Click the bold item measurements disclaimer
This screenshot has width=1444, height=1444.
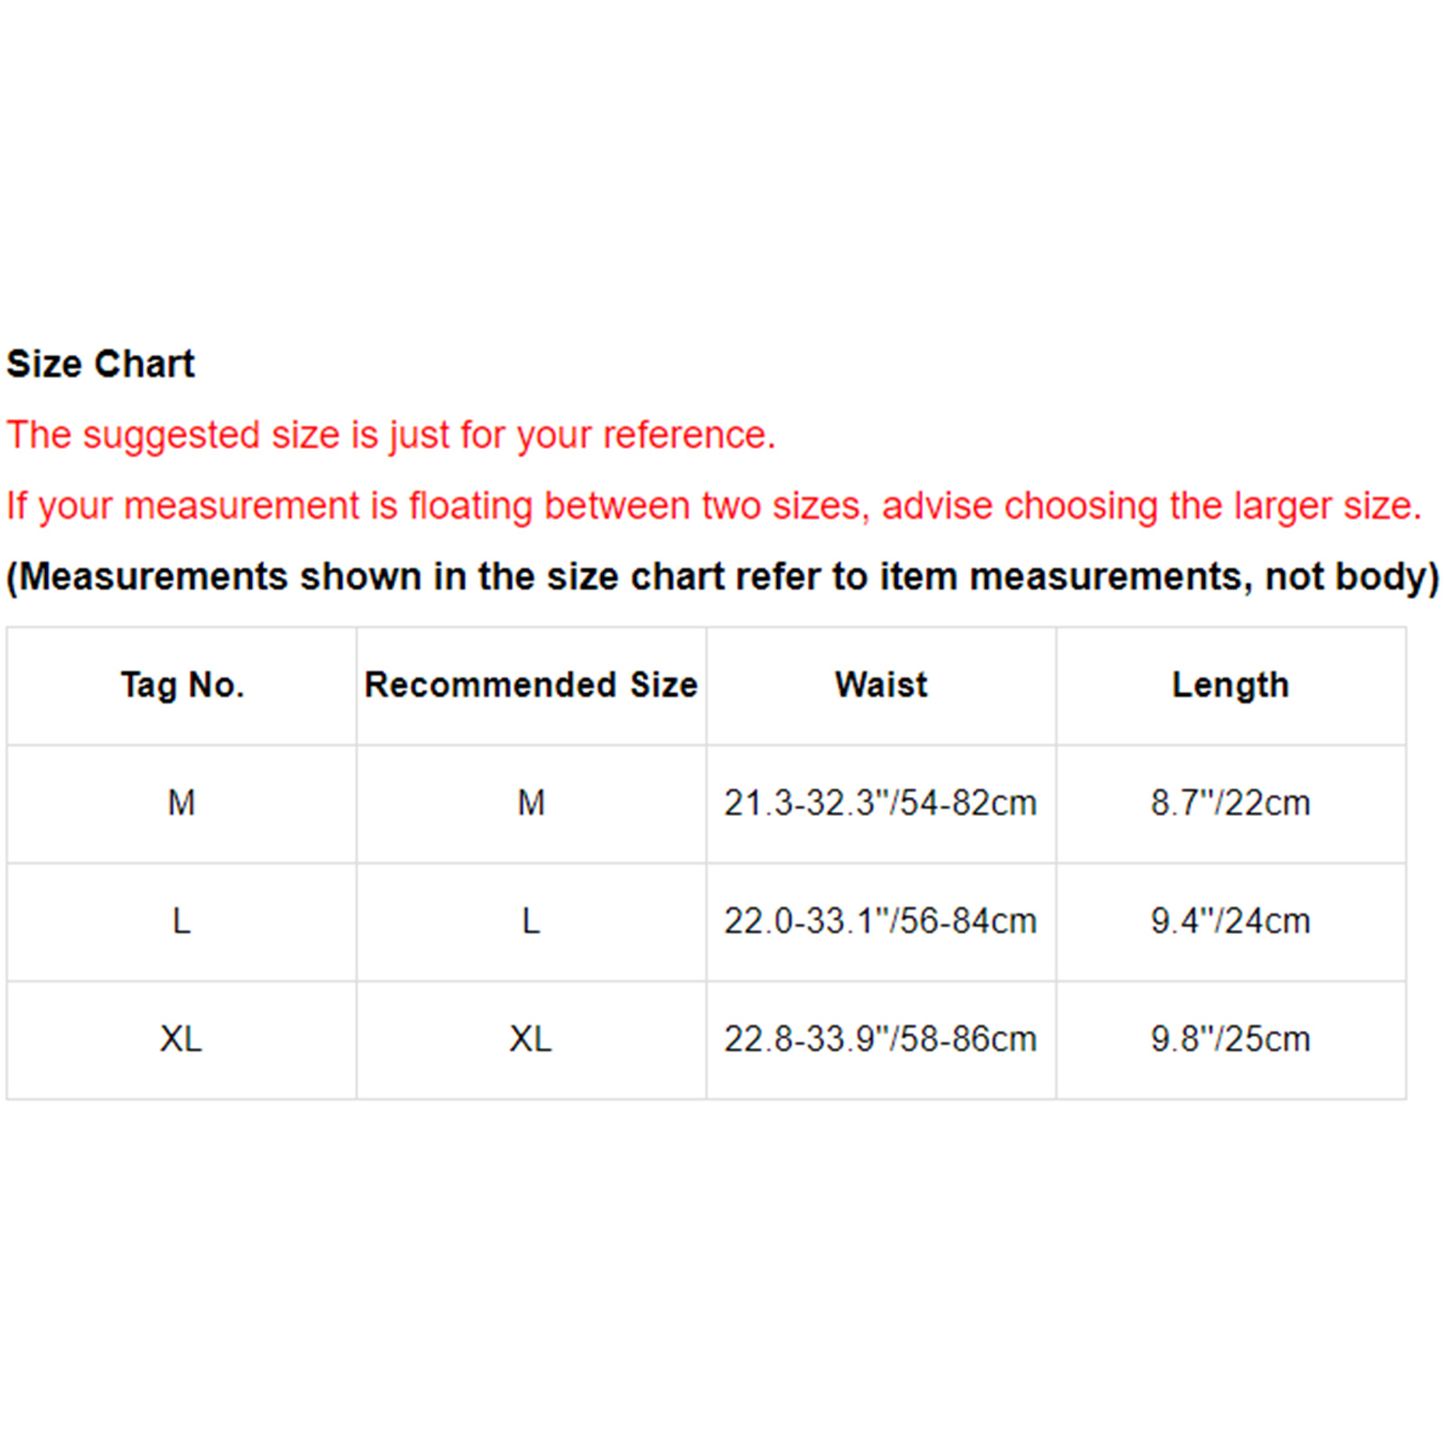pyautogui.click(x=722, y=576)
